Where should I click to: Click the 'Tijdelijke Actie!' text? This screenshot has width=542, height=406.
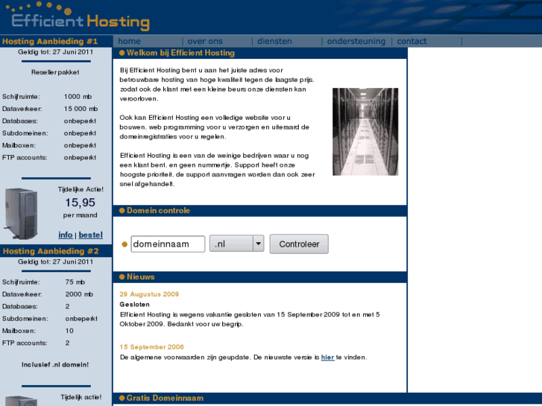tap(81, 189)
